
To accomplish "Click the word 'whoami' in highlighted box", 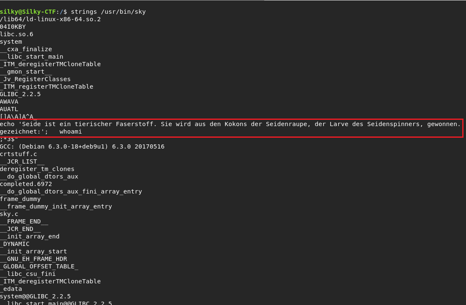I will [x=70, y=131].
